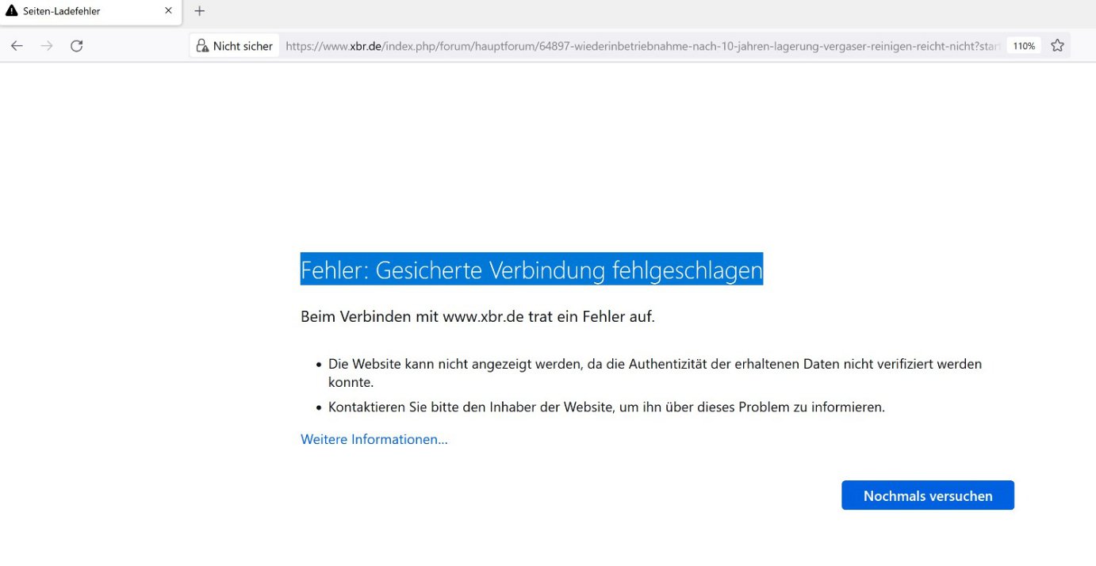Click the forward navigation arrow
Image resolution: width=1096 pixels, height=566 pixels.
coord(46,45)
